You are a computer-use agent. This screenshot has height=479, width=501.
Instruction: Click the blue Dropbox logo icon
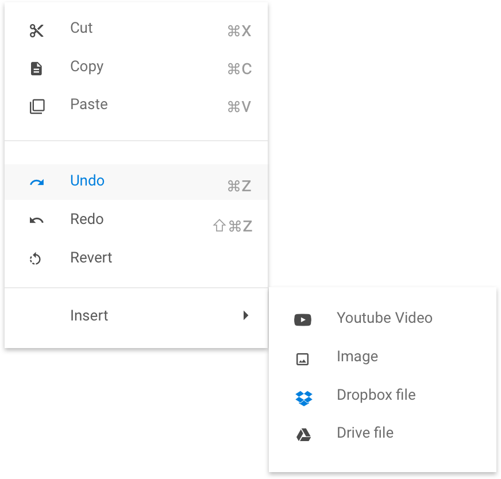tap(304, 398)
